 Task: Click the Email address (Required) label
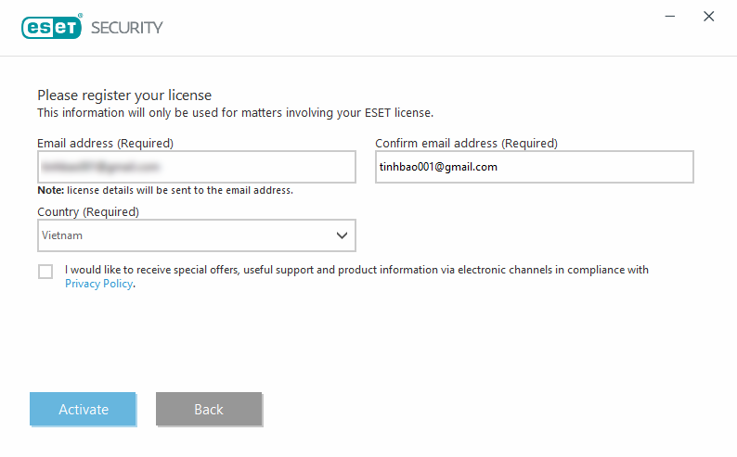[x=105, y=144]
